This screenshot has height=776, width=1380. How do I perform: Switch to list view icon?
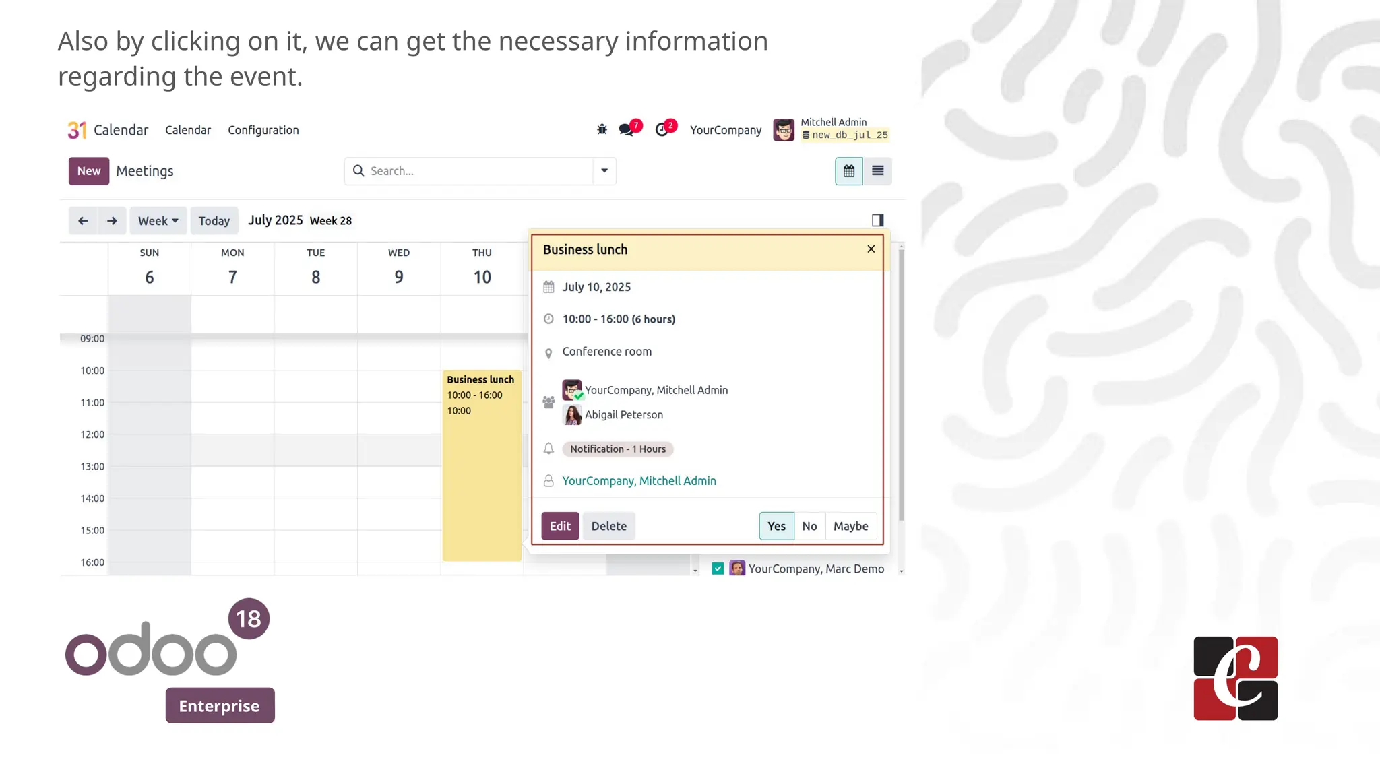tap(877, 171)
